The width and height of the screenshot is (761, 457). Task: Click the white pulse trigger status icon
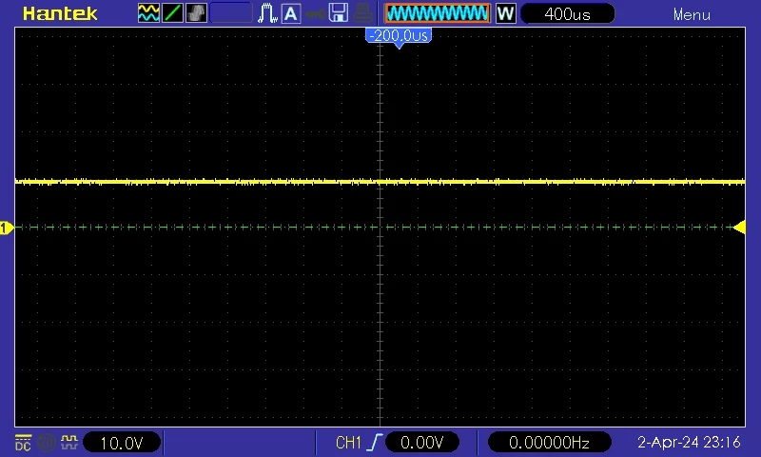(x=267, y=13)
